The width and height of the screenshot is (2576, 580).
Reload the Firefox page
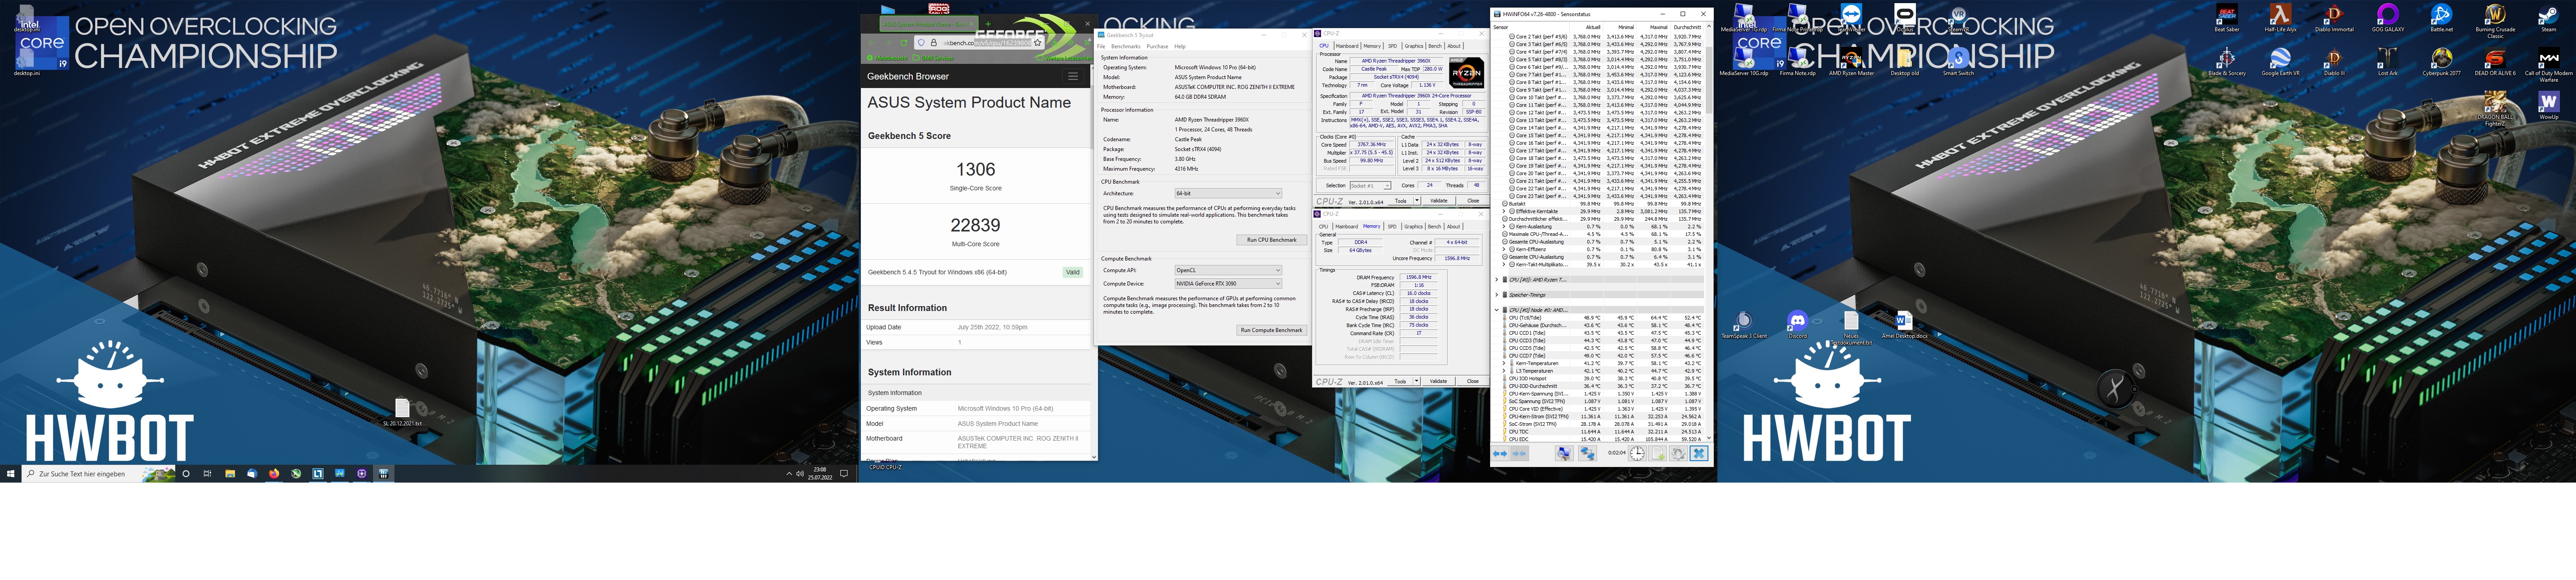point(904,43)
